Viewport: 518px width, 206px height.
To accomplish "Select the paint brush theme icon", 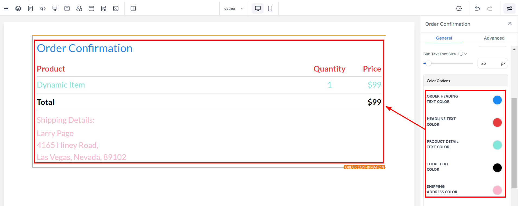I will [55, 9].
